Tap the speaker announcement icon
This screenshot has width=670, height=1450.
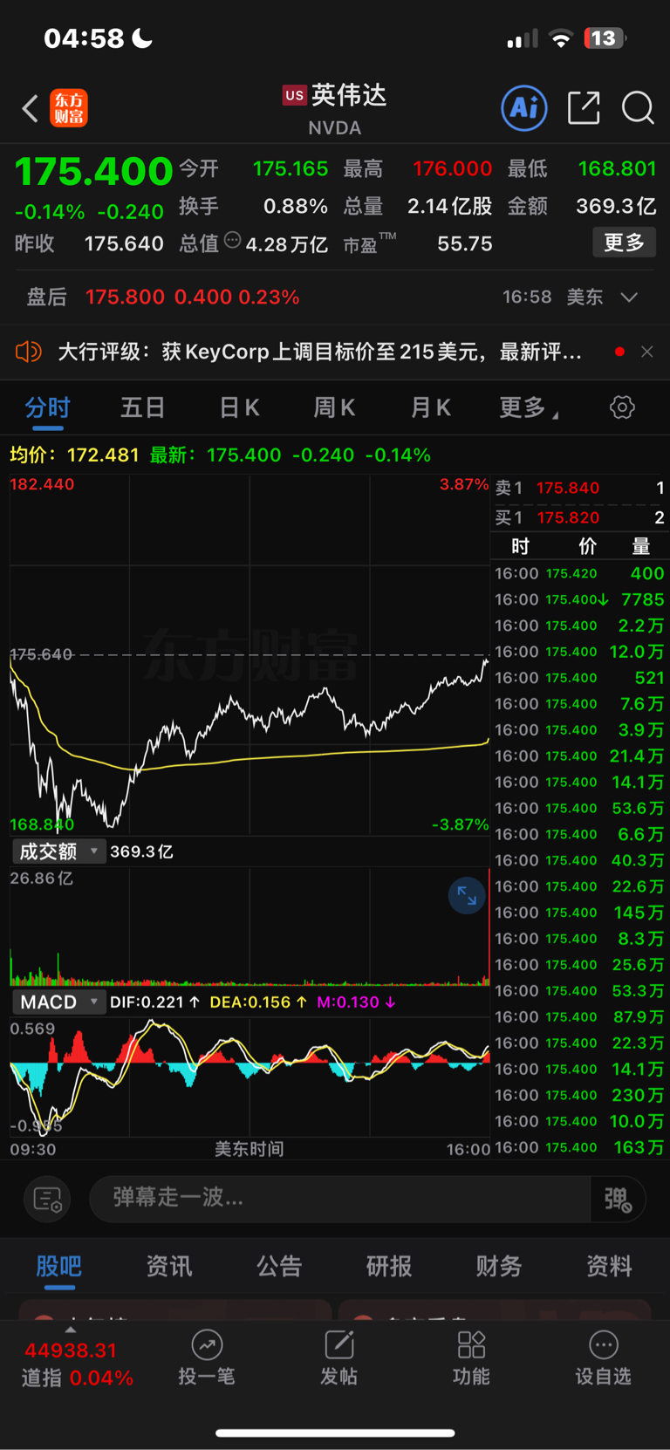click(29, 352)
